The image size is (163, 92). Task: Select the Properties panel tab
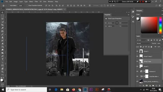click(107, 15)
